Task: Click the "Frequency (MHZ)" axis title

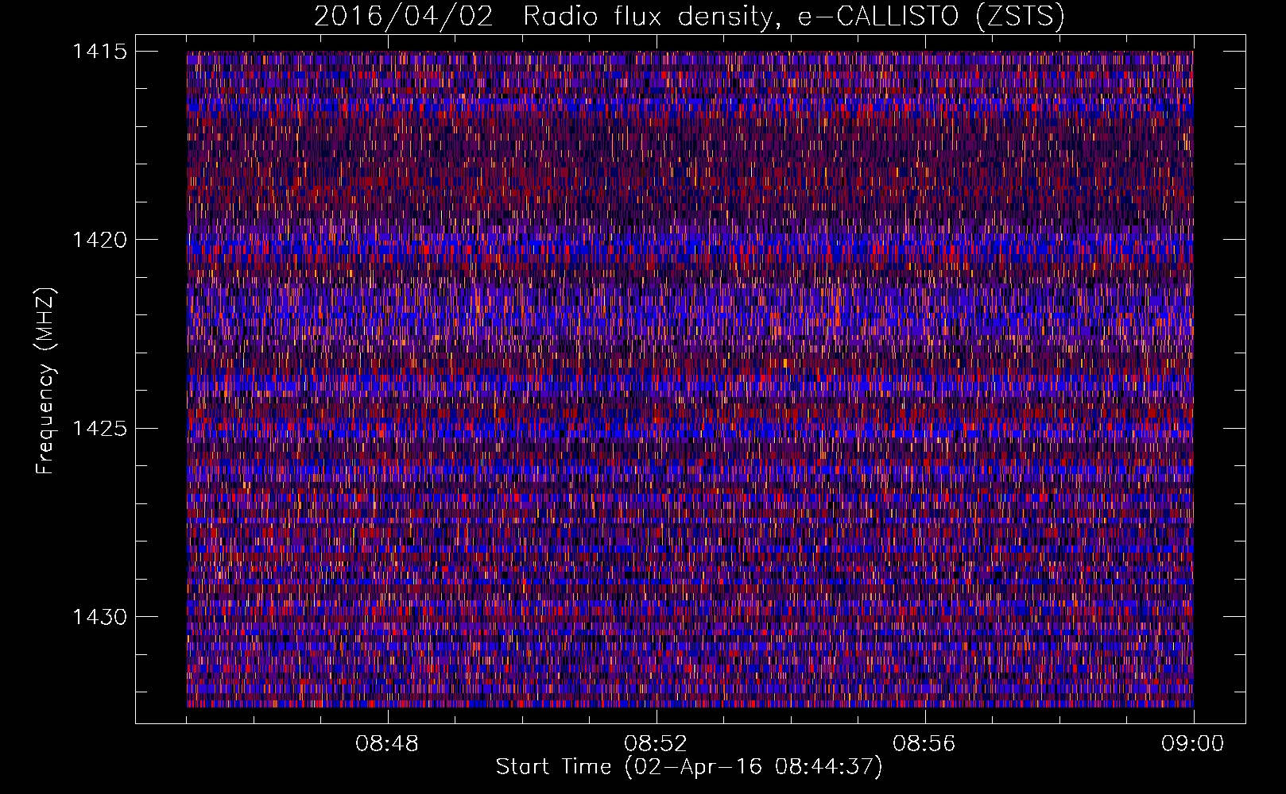Action: [x=46, y=380]
